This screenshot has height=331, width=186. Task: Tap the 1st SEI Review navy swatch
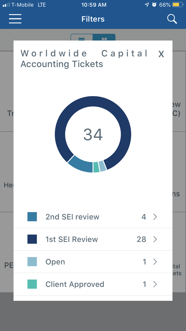pyautogui.click(x=32, y=239)
